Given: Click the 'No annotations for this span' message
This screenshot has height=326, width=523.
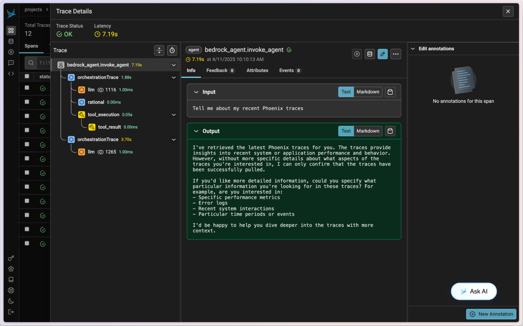Looking at the screenshot, I should (x=463, y=101).
